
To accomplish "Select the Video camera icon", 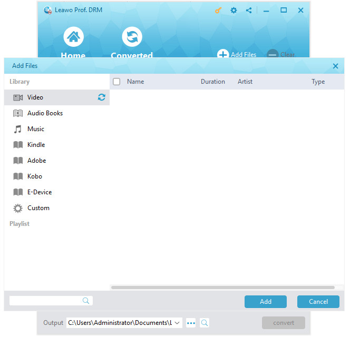I will [18, 97].
